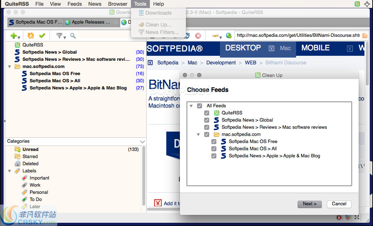Viewport: 373px width, 226px height.
Task: Click the Categories panel scrollbar
Action: click(x=143, y=176)
